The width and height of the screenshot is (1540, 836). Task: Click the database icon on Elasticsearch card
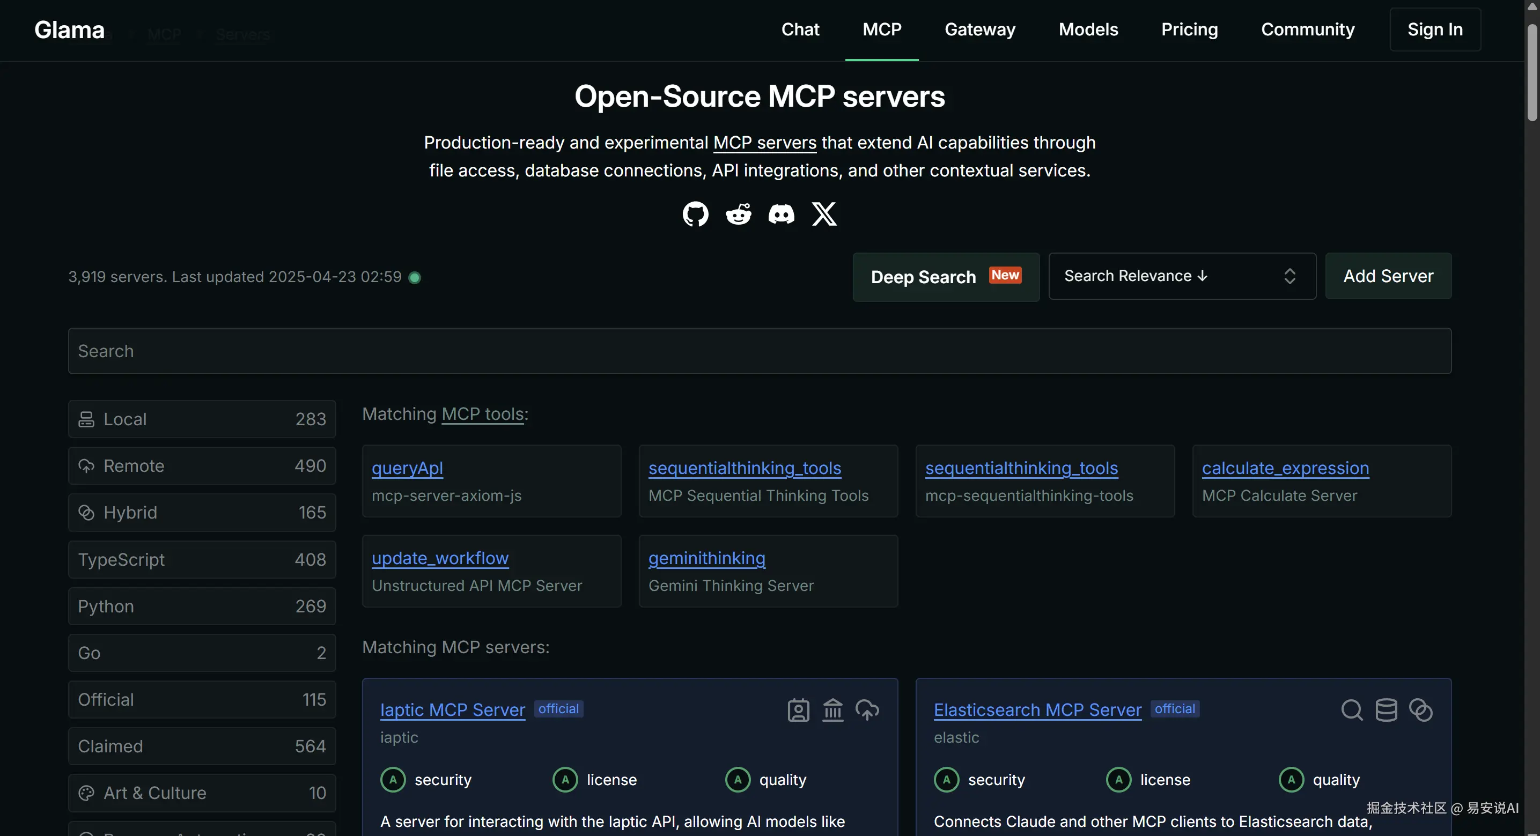pyautogui.click(x=1387, y=710)
